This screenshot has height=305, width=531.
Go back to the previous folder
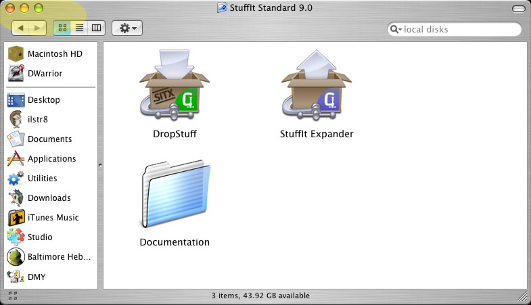(x=21, y=28)
